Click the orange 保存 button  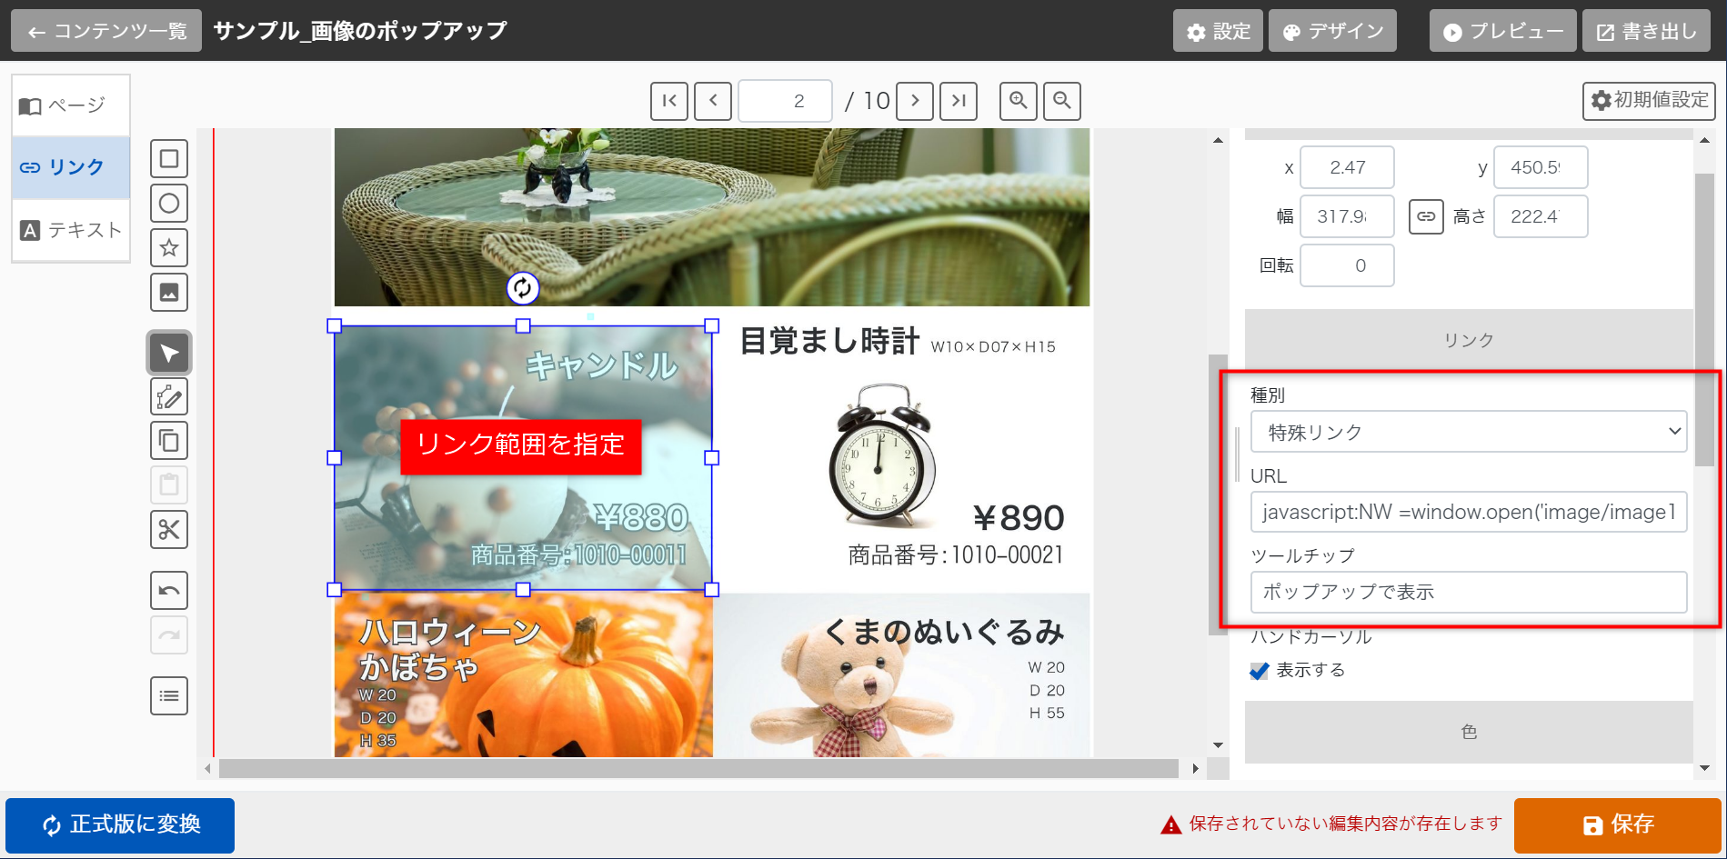1617,824
